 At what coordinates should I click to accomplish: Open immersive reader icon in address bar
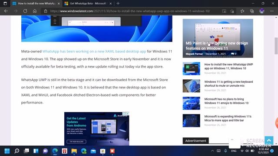[x=224, y=11]
